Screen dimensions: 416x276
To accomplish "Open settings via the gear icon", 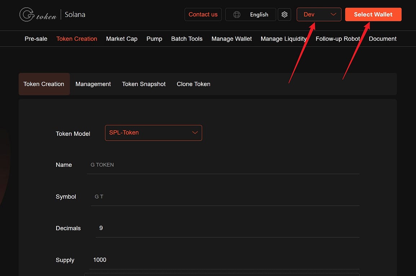I will [285, 14].
